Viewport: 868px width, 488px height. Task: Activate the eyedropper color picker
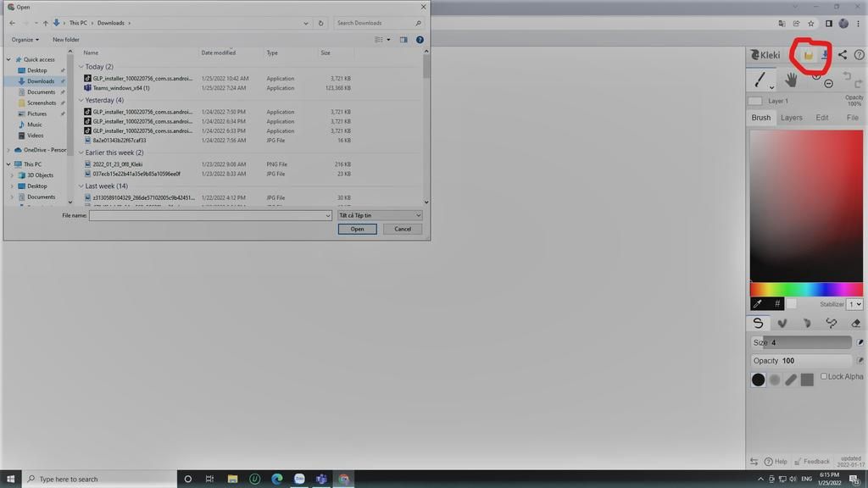(x=758, y=304)
